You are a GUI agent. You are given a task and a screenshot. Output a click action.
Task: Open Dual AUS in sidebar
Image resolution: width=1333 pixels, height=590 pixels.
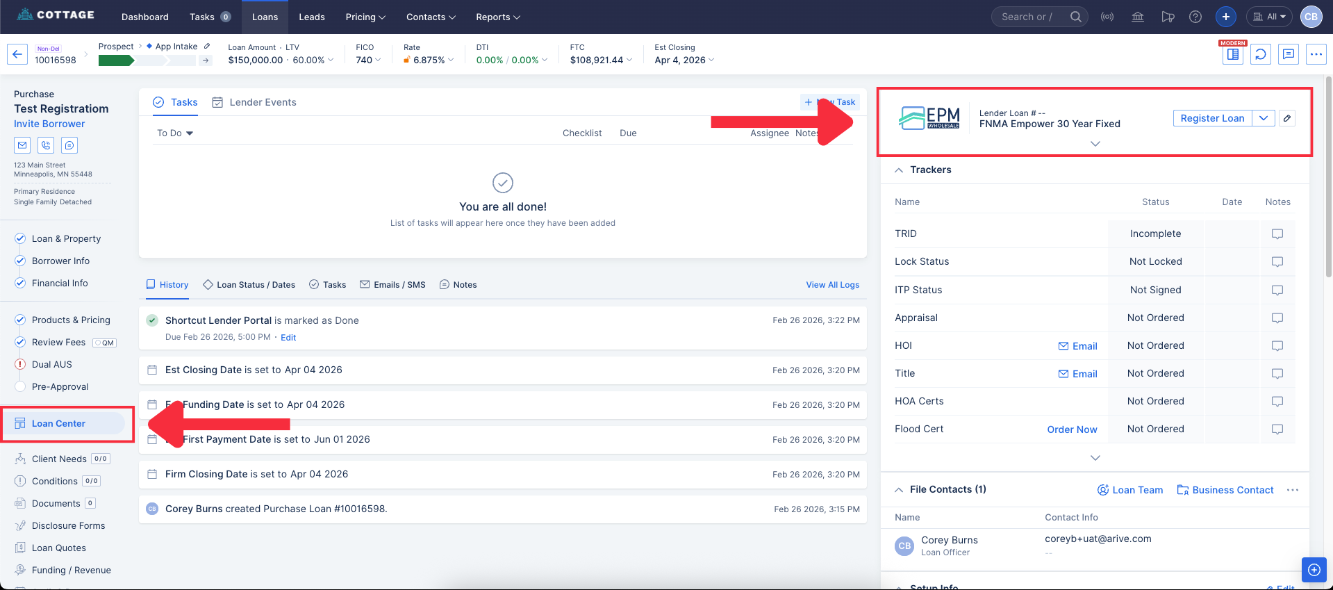point(43,364)
